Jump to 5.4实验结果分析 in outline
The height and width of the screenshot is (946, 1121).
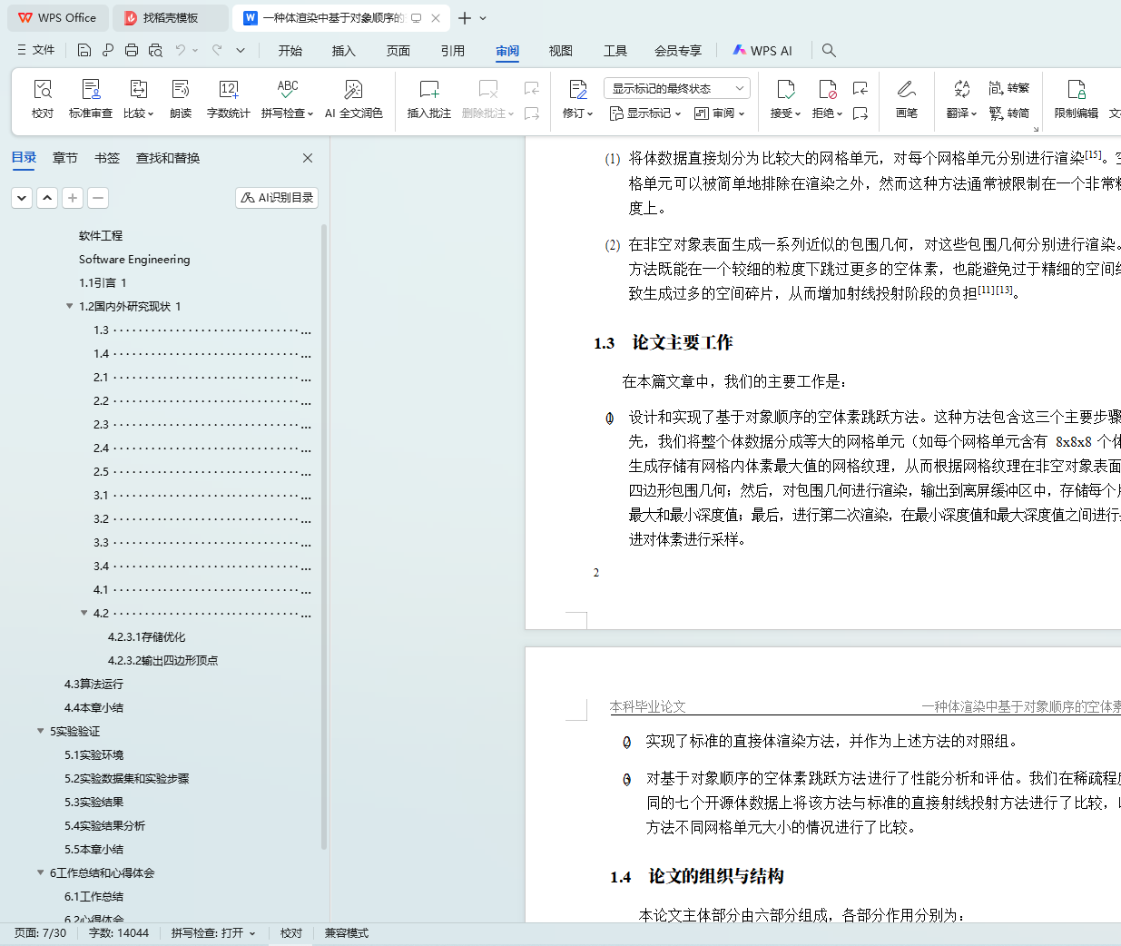click(x=104, y=825)
